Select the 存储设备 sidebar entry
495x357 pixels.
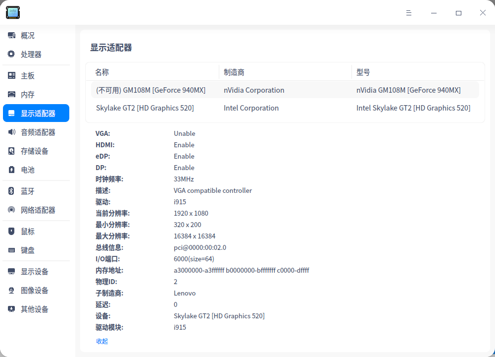[x=36, y=151]
